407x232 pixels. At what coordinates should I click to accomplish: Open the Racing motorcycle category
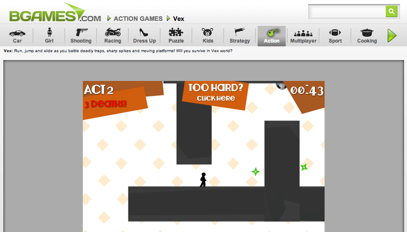[113, 36]
